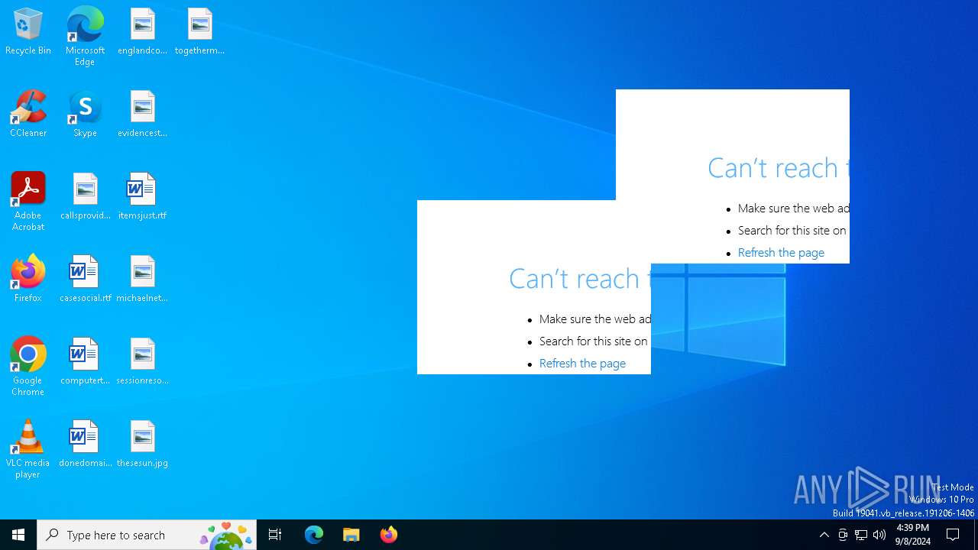Select the Microsoft Edge desktop shortcut
The image size is (978, 550).
[85, 37]
